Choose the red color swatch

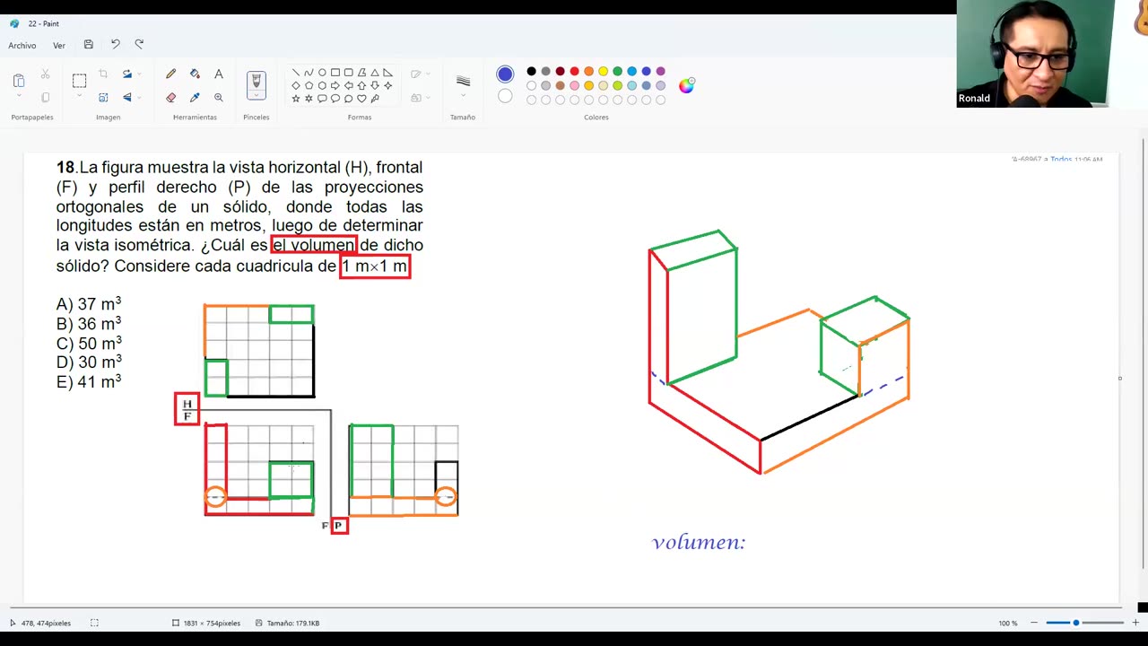574,71
